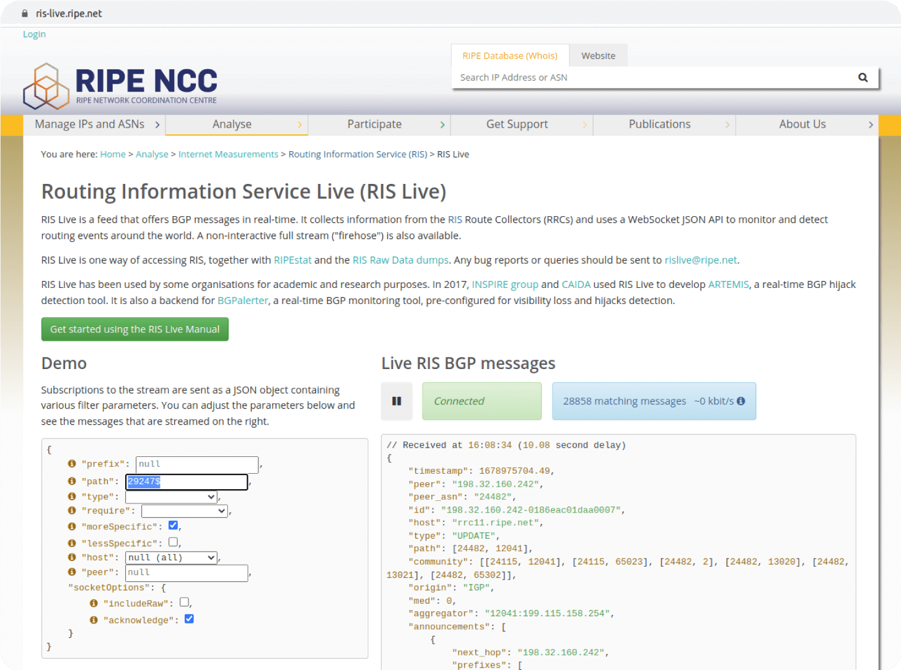Screen dimensions: 901x670
Task: Switch to the Website search tab
Action: [x=598, y=56]
